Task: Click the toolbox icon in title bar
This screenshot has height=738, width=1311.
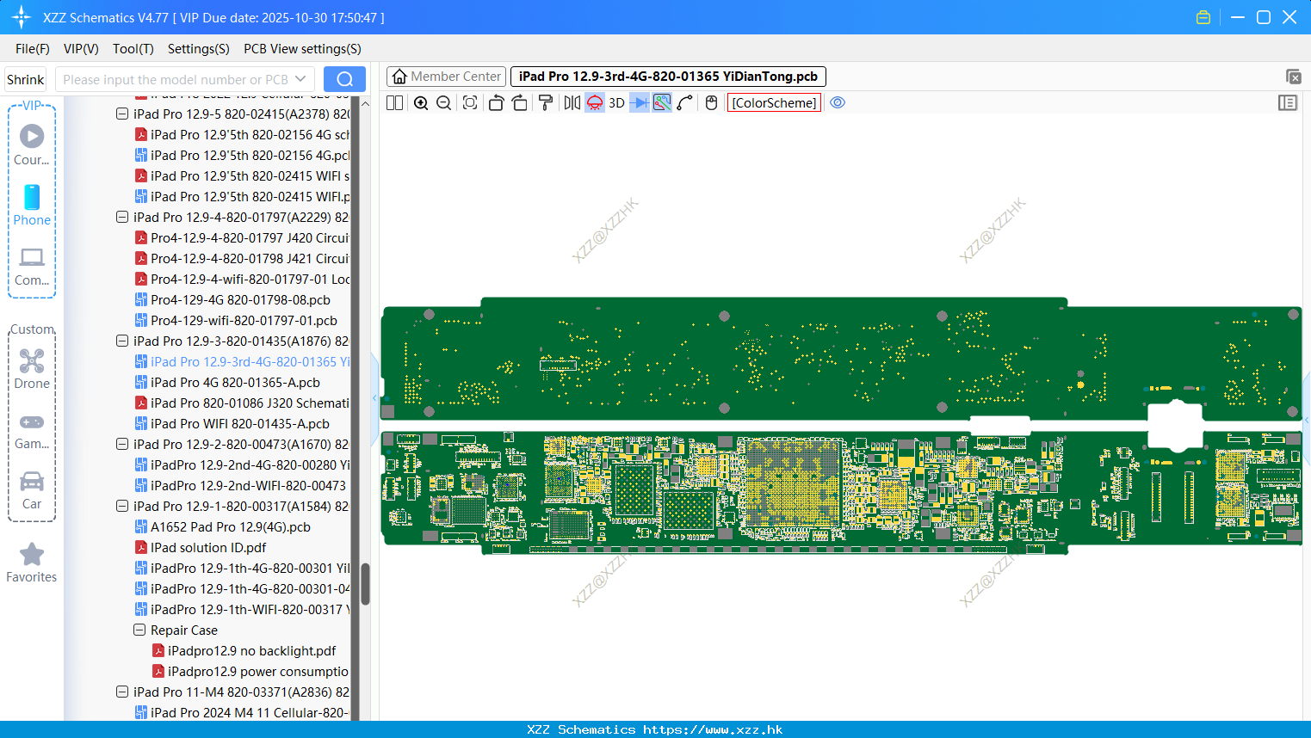Action: (1203, 17)
